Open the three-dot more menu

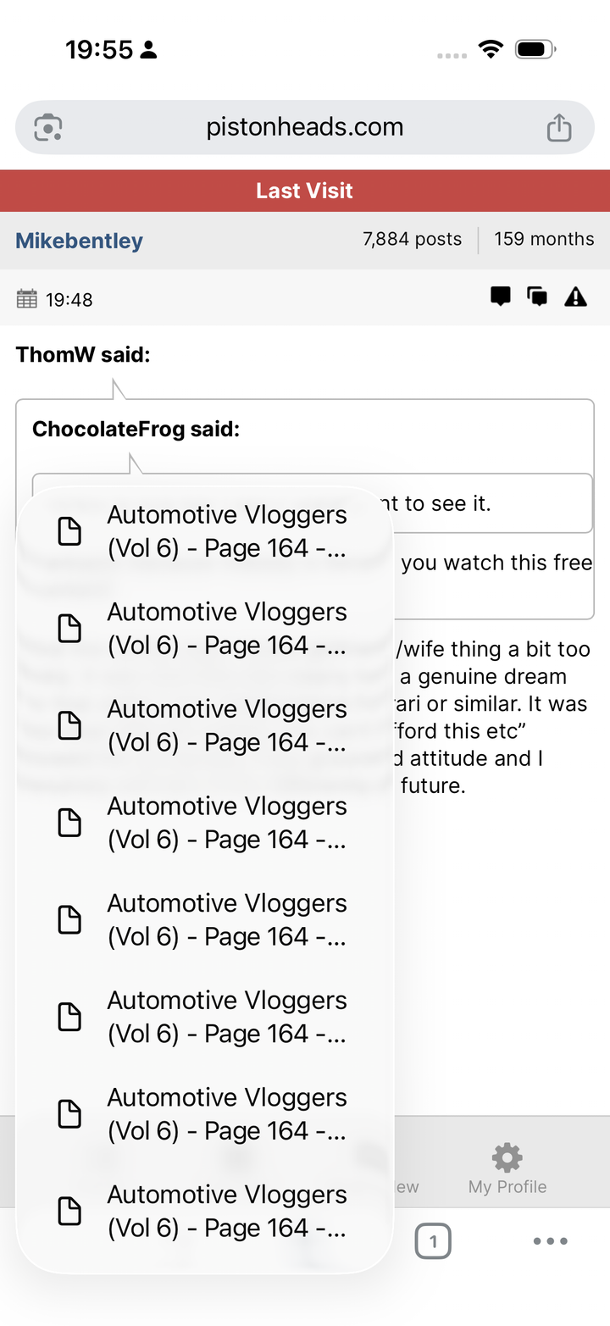pyautogui.click(x=550, y=1242)
